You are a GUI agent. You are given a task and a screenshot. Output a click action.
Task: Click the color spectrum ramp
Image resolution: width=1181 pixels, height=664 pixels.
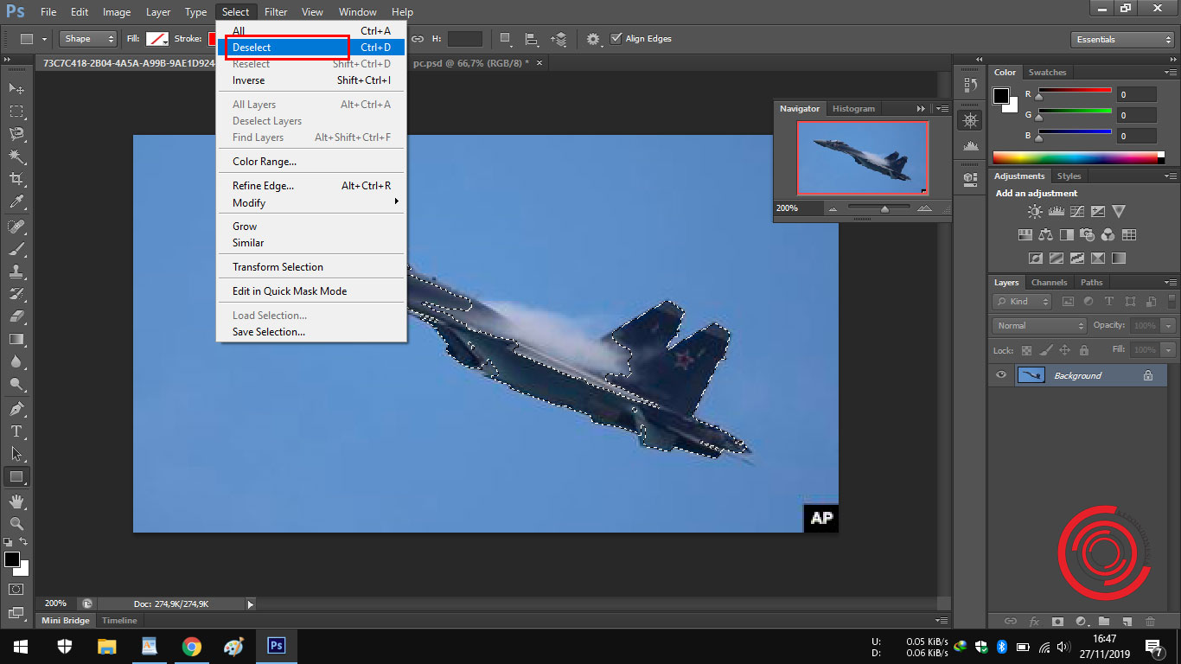pos(1078,158)
